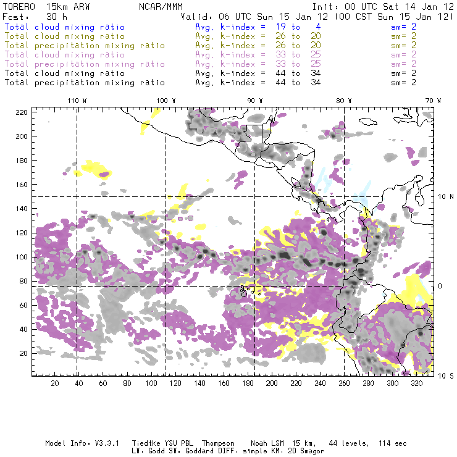This screenshot has width=457, height=457.
Task: Click the '114 sec' timestep text
Action: (x=392, y=443)
